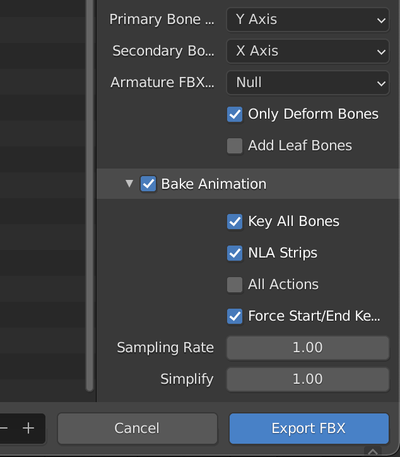Disable Force Start/End Keying checkbox
Viewport: 400px width, 457px height.
(x=235, y=316)
